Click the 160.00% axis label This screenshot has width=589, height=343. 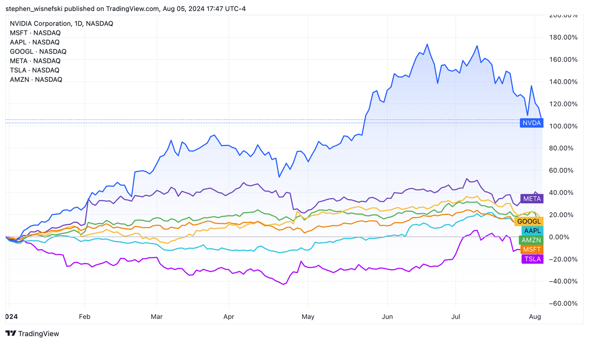[x=563, y=60]
